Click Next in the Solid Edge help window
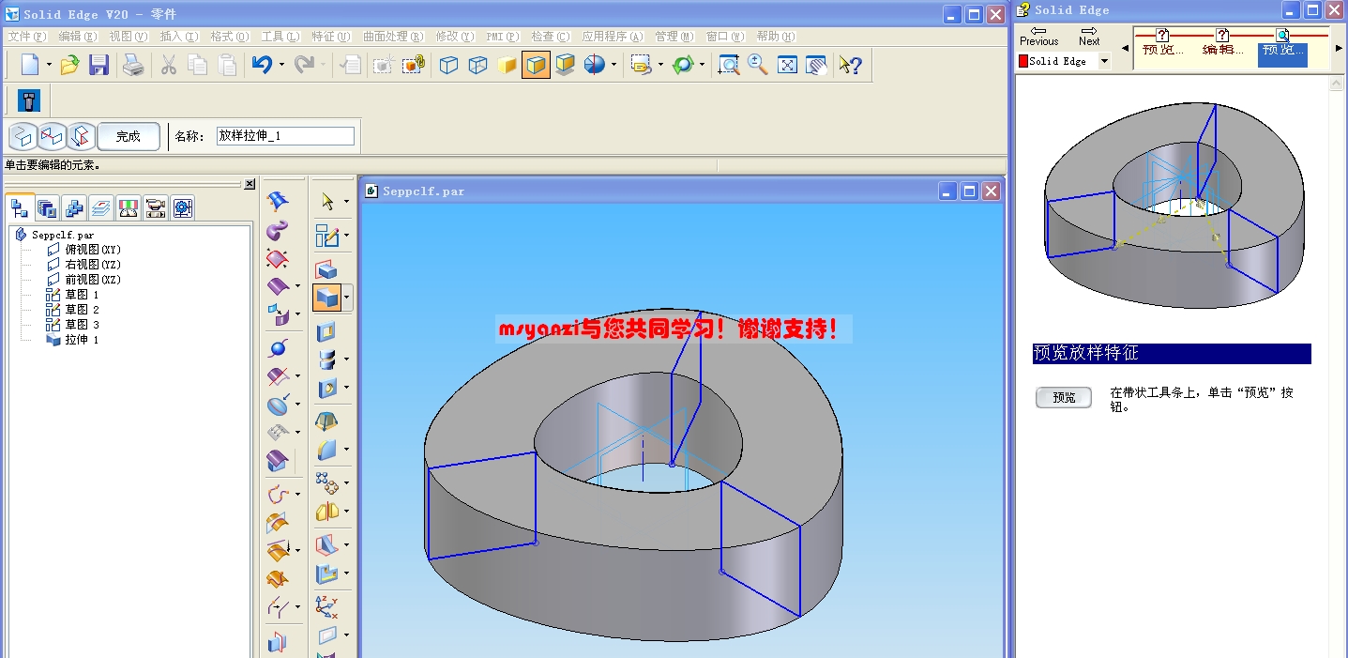This screenshot has height=658, width=1348. point(1089,36)
